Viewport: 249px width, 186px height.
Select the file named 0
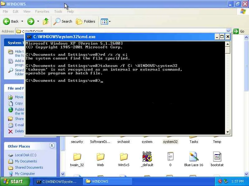tap(170, 159)
